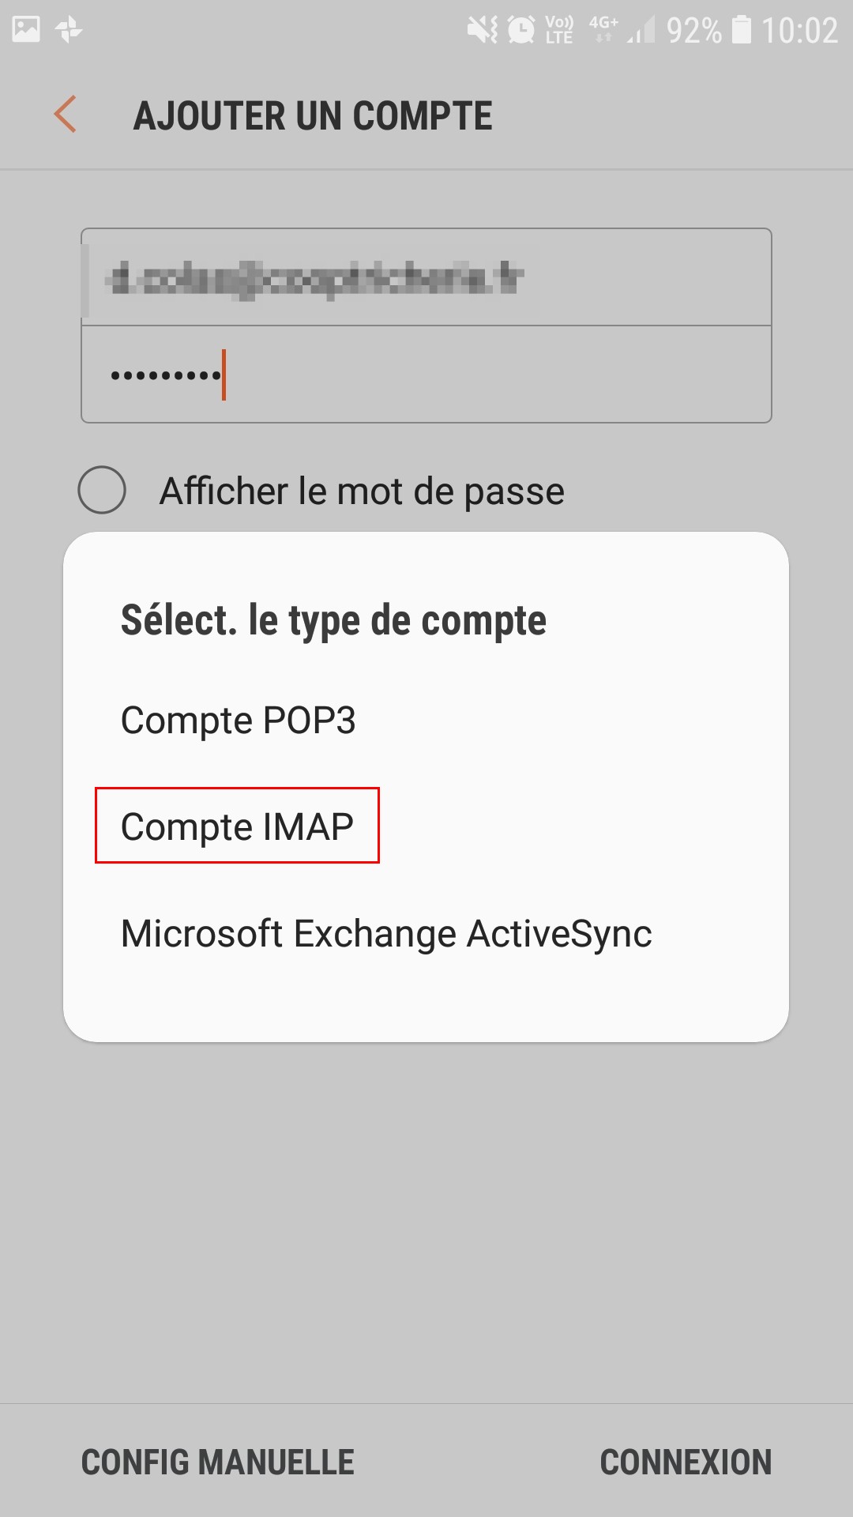This screenshot has width=853, height=1517.
Task: Focus the password input field
Action: coord(426,375)
